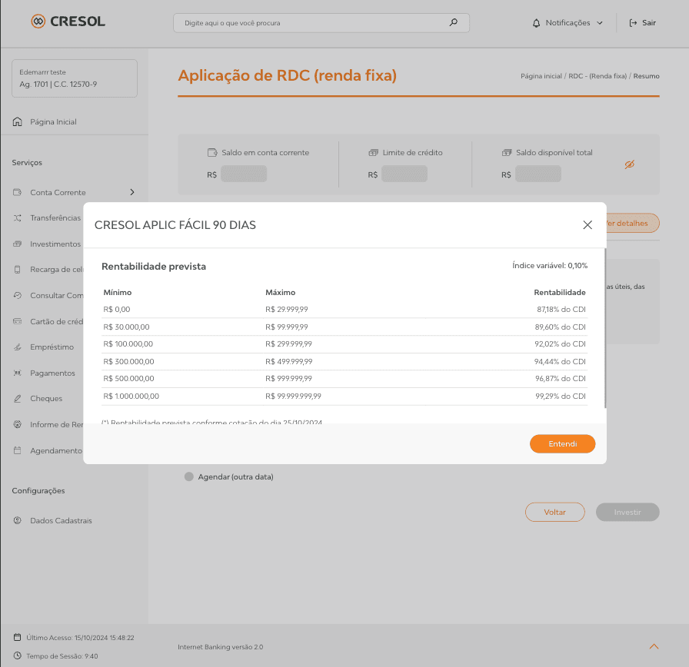Click the search input field
The width and height of the screenshot is (689, 667).
pos(321,23)
